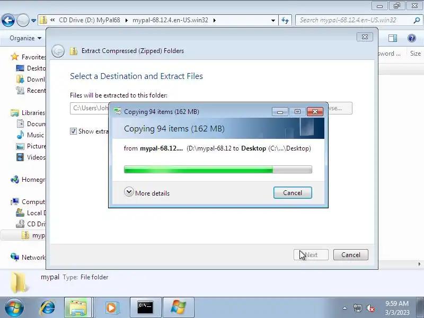424x318 pixels.
Task: Close the Extract Compressed Folders wizard
Action: tap(365, 37)
